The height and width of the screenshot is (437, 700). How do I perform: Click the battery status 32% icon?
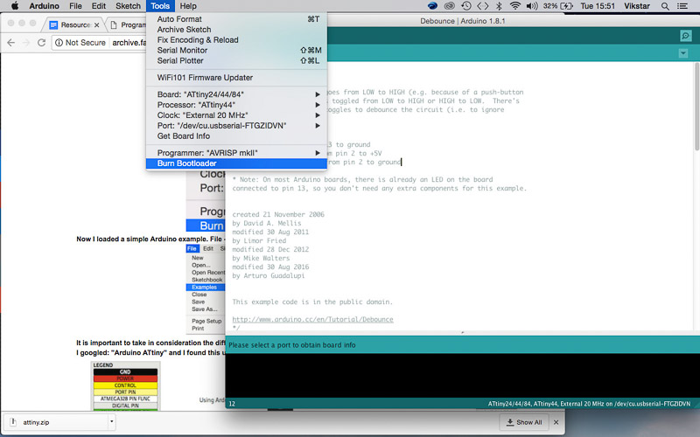coord(557,6)
